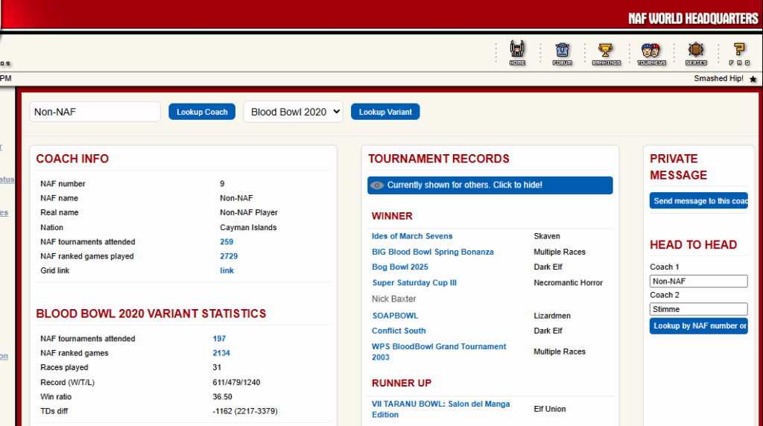Screen dimensions: 763x426
Task: Click the Necromantic Horror race text
Action: pos(568,282)
